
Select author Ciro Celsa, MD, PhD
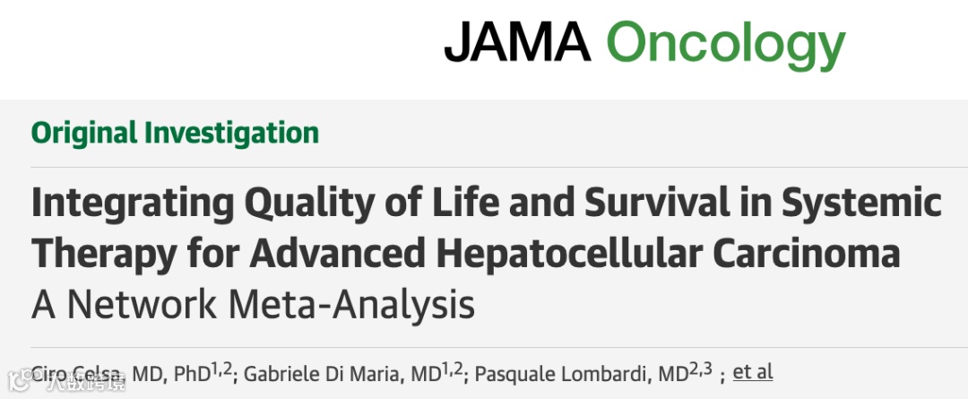[120, 374]
